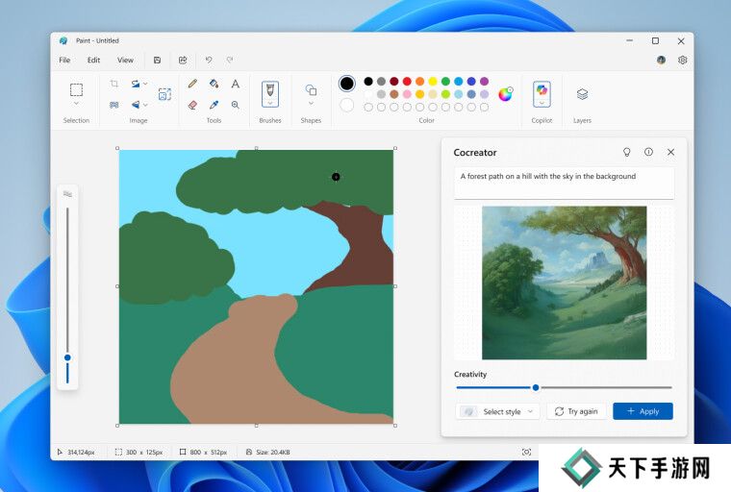Choose the Fill bucket tool
731x492 pixels.
tap(214, 84)
